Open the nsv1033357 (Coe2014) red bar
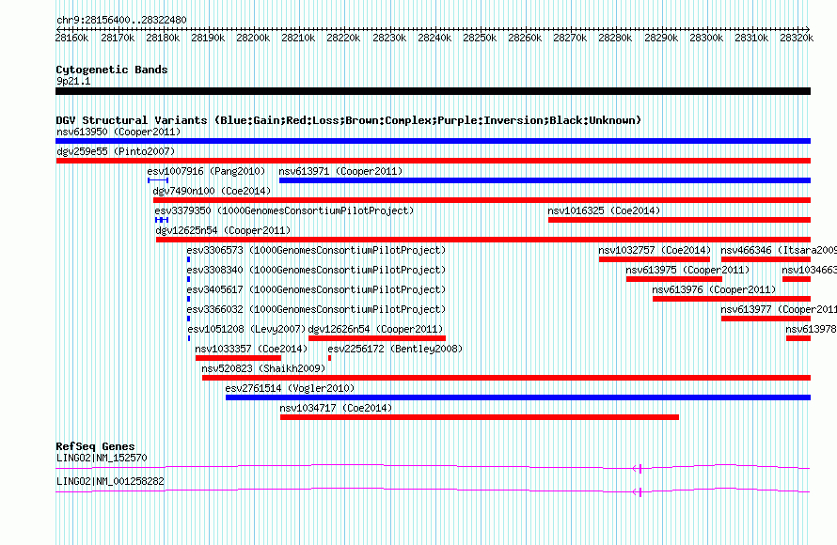The width and height of the screenshot is (837, 545). coord(238,358)
